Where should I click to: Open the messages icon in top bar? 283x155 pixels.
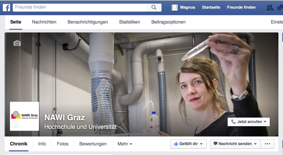click(280, 7)
